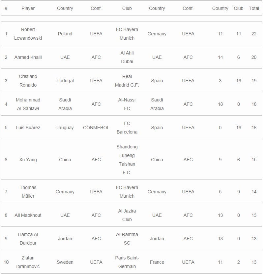The image size is (263, 274).
Task: Select the Xu Yang player cell
Action: point(28,160)
